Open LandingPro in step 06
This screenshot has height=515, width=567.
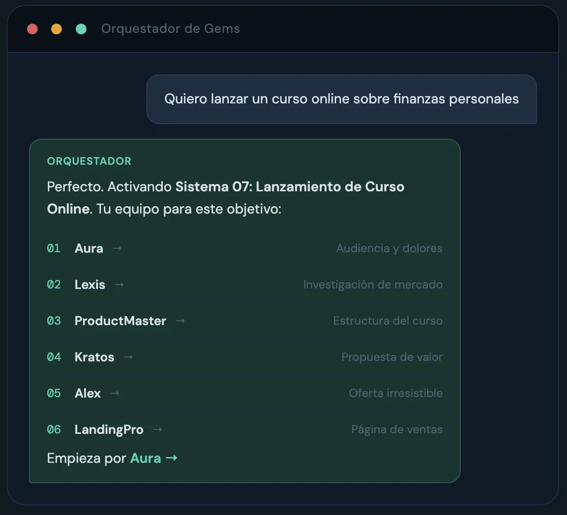pos(109,429)
